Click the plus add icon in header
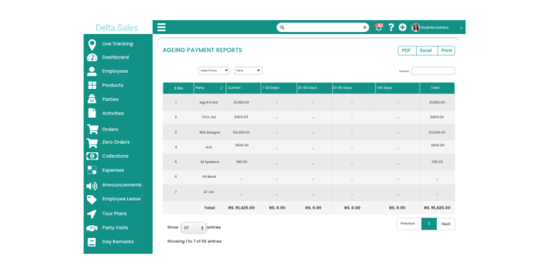Screen dimensions: 549x274 click(x=402, y=27)
